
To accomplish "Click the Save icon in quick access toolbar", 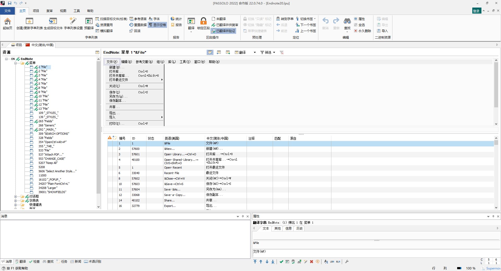I will tap(10, 3).
